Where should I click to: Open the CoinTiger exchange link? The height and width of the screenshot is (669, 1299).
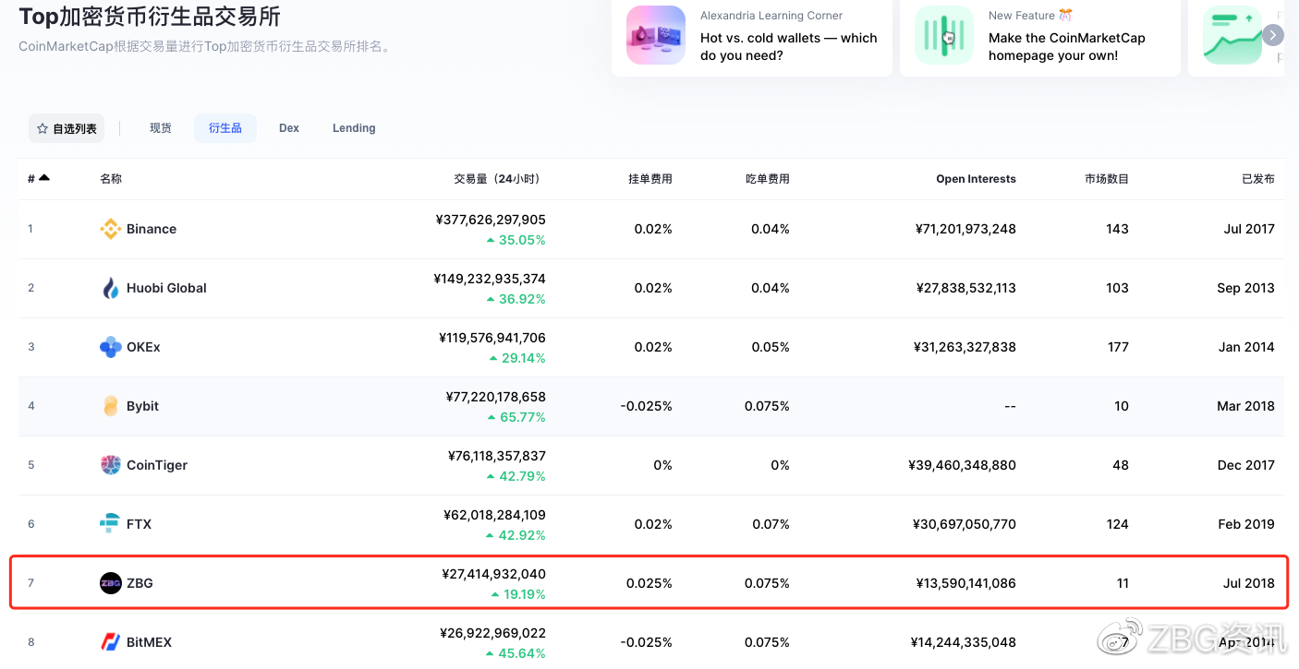click(157, 465)
